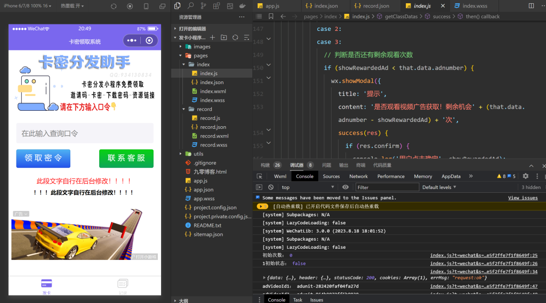546x303 pixels.
Task: Switch to the Network tab
Action: point(358,176)
